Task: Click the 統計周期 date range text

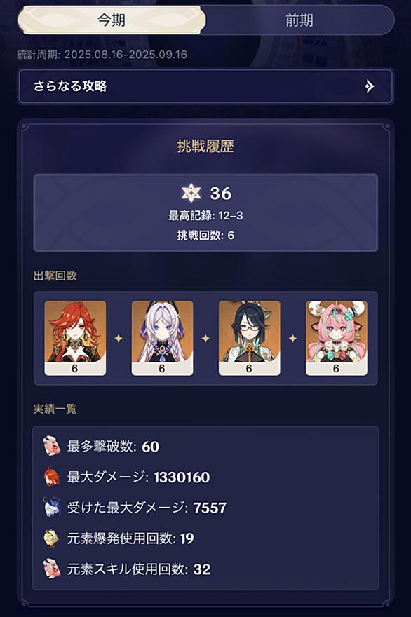Action: pos(102,54)
